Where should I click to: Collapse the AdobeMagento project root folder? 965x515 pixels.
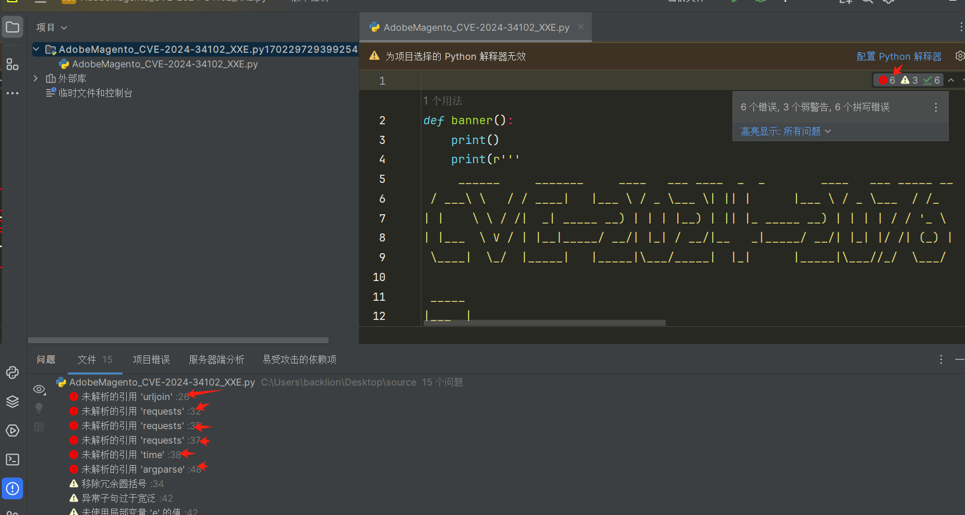pos(36,49)
